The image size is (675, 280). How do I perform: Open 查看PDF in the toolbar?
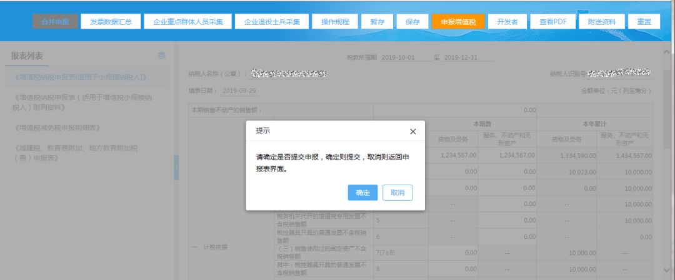pos(552,21)
